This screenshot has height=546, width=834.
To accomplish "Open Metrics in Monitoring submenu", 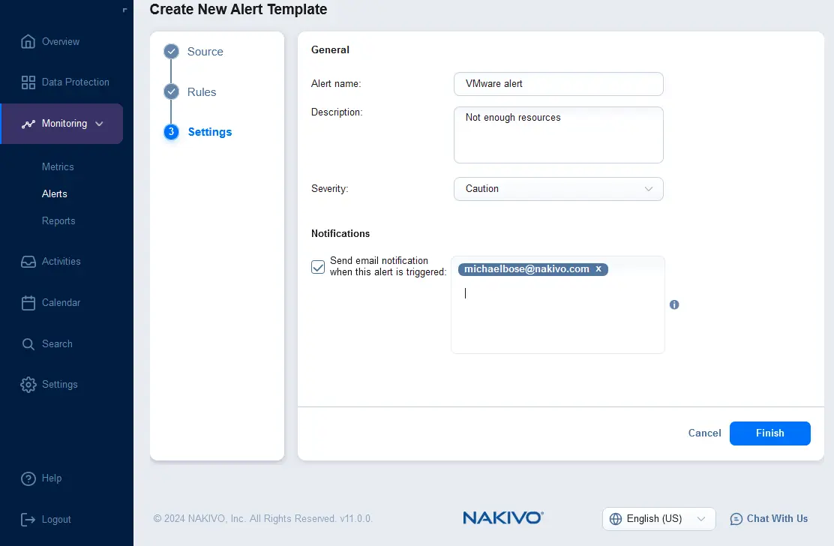I will pos(58,167).
